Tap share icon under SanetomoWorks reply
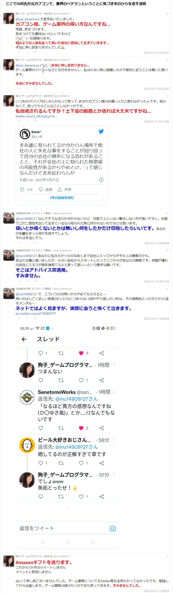This screenshot has height=593, width=173. coord(102,428)
